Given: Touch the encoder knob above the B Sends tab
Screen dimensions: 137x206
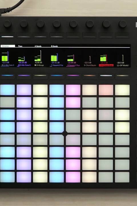Looking at the screenshot, I should coord(57,24).
